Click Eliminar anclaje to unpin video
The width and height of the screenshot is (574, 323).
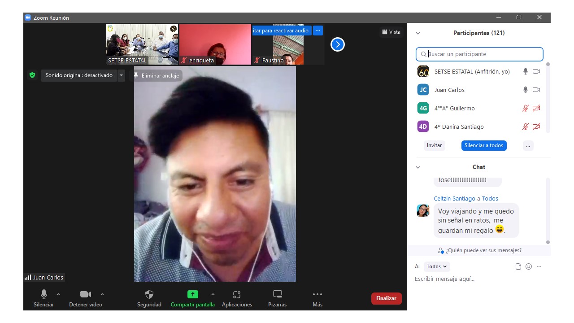tap(156, 75)
